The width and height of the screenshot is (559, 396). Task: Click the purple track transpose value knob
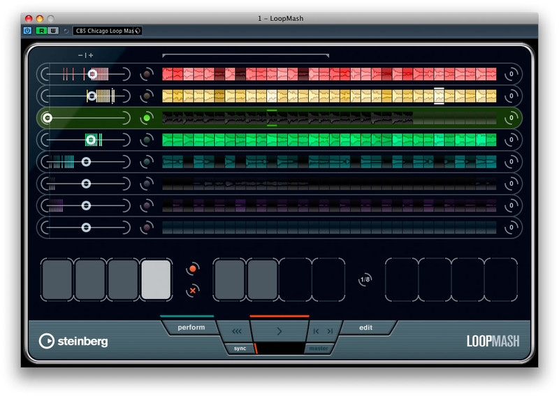[x=511, y=205]
